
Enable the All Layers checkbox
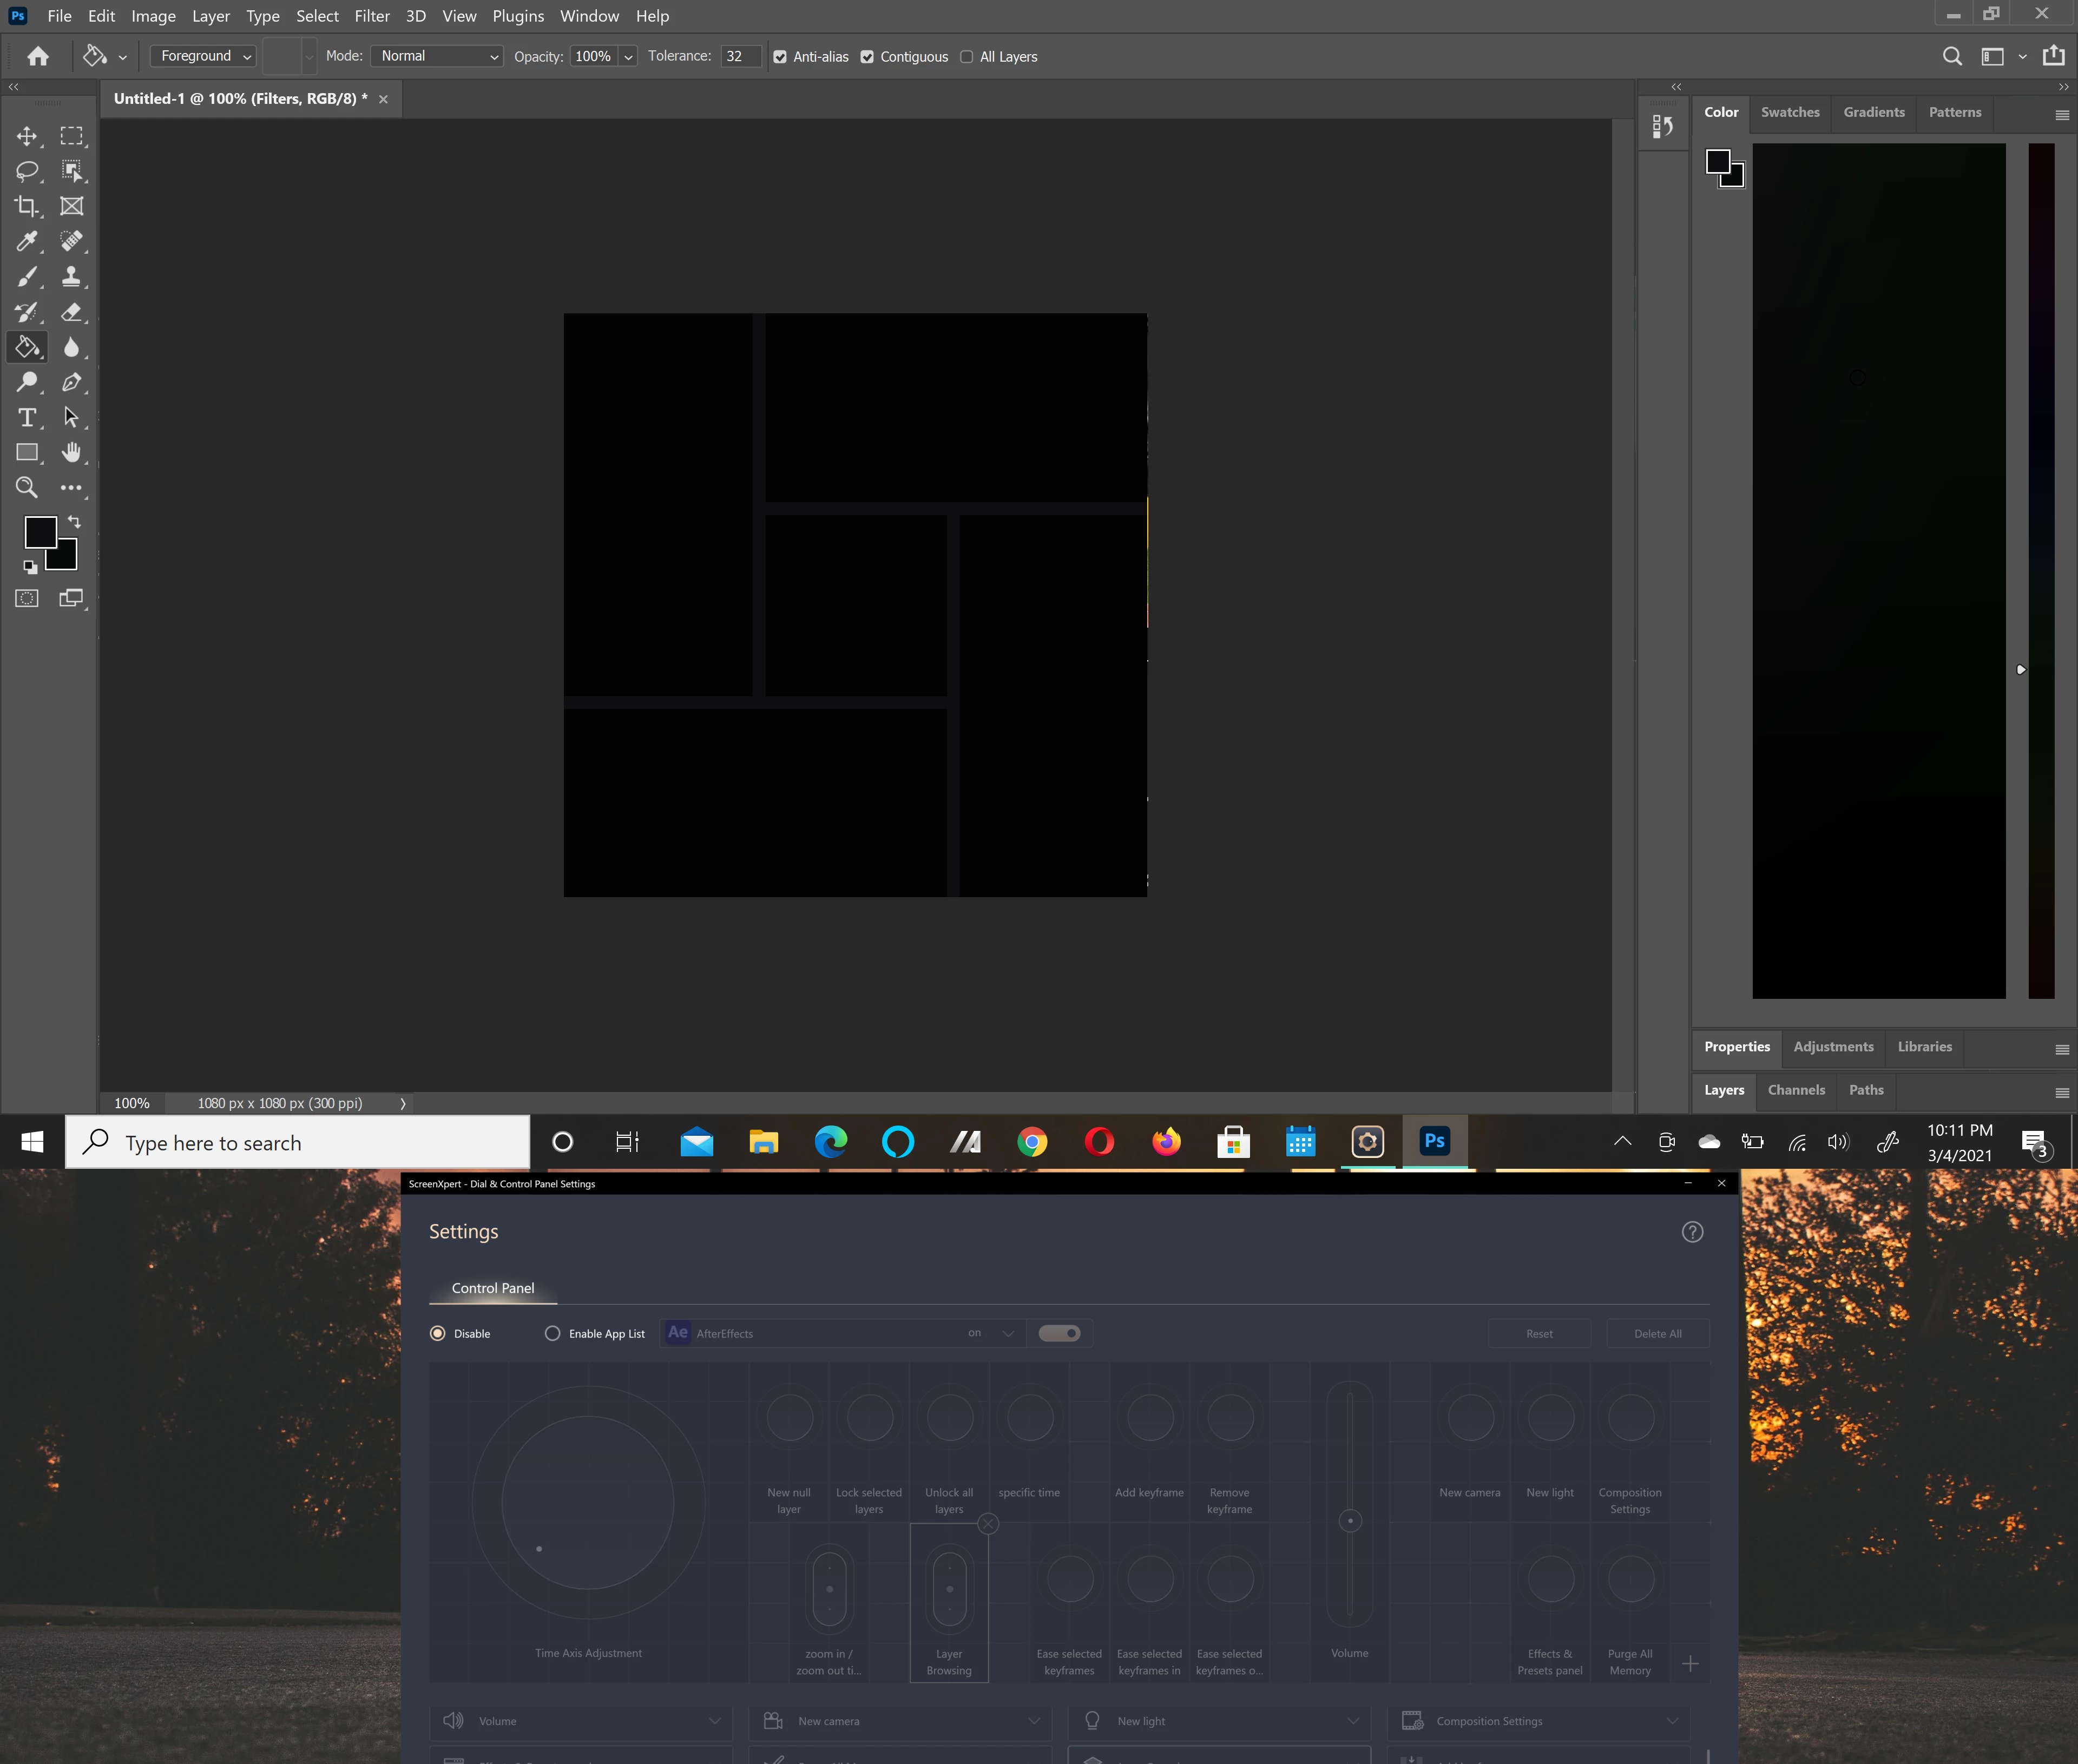966,57
